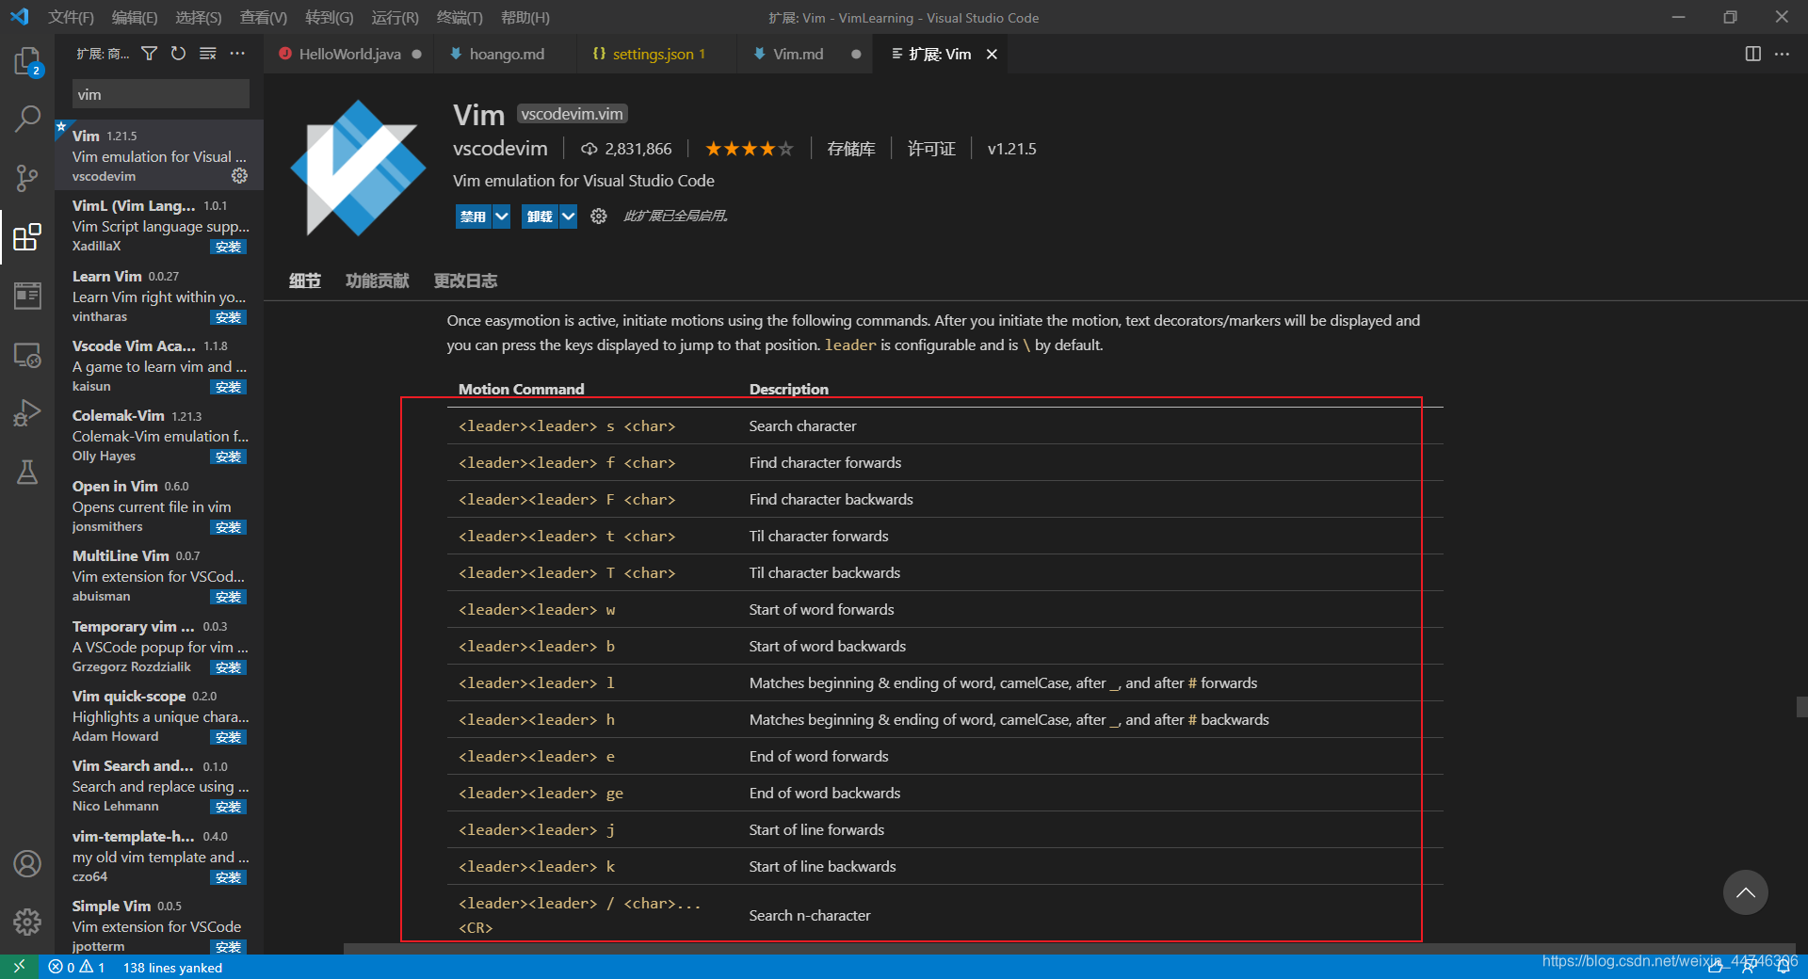The height and width of the screenshot is (979, 1808).
Task: Open the Run and Debug view
Action: [27, 413]
